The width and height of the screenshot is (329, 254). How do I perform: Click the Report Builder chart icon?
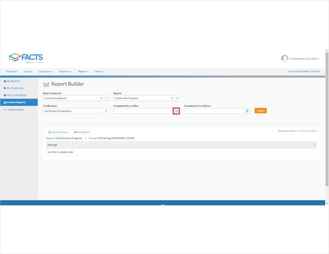[46, 84]
